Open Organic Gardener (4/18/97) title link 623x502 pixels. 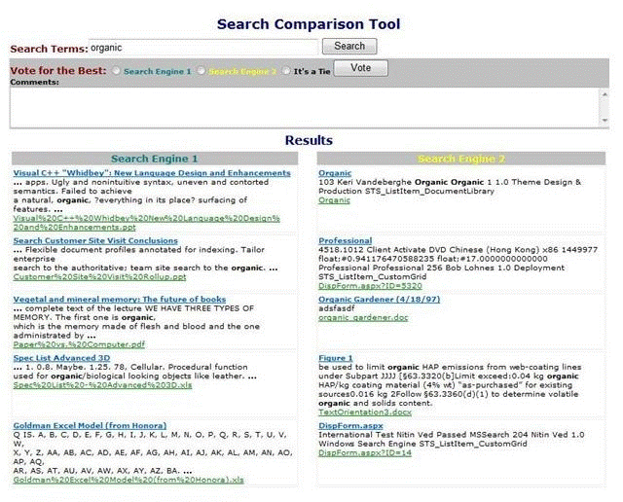pyautogui.click(x=380, y=300)
